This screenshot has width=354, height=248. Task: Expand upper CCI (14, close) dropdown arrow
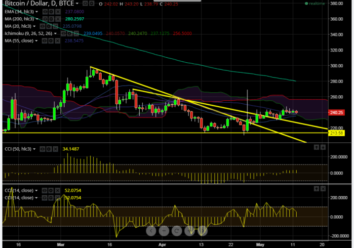[x=37, y=190]
